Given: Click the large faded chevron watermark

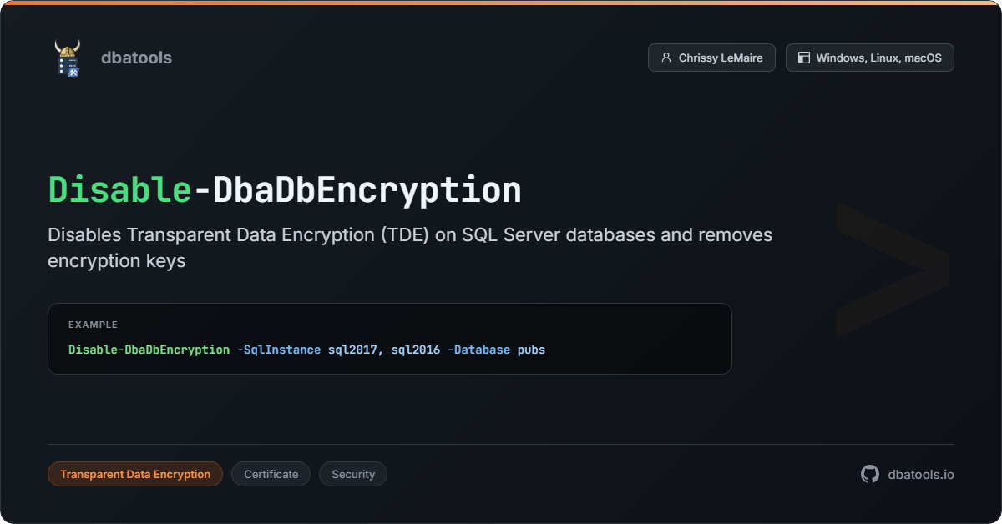Looking at the screenshot, I should pyautogui.click(x=892, y=269).
